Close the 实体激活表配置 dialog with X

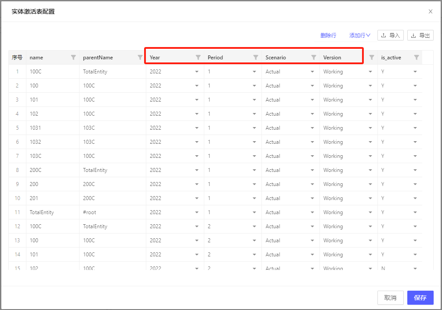(x=431, y=11)
